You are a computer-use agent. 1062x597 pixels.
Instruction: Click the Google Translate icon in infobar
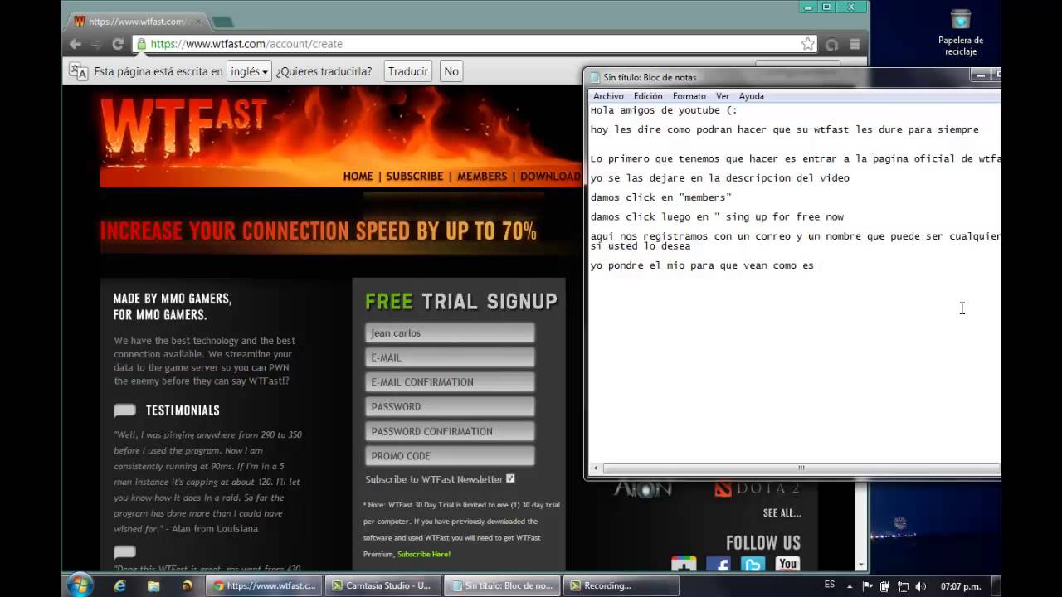[78, 71]
